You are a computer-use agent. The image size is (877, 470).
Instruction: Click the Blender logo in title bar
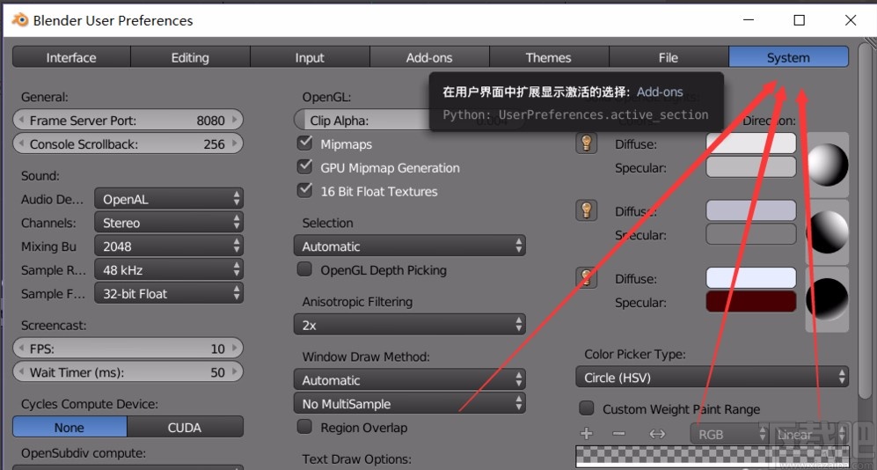[x=19, y=20]
